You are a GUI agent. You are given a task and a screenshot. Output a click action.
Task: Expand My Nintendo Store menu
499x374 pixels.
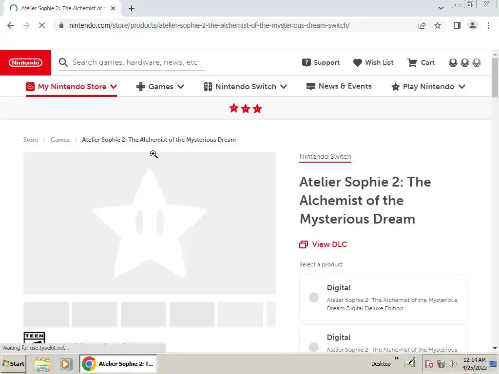(71, 87)
